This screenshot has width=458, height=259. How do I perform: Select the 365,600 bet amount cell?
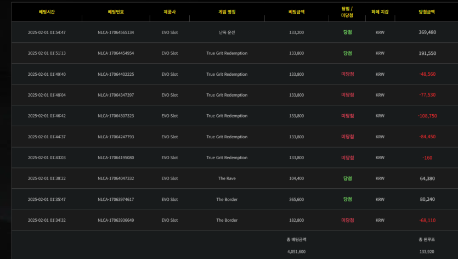pyautogui.click(x=296, y=199)
